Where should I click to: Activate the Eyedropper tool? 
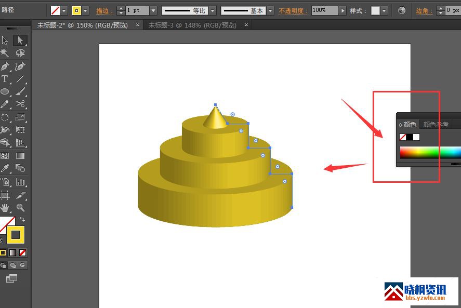tap(5, 168)
